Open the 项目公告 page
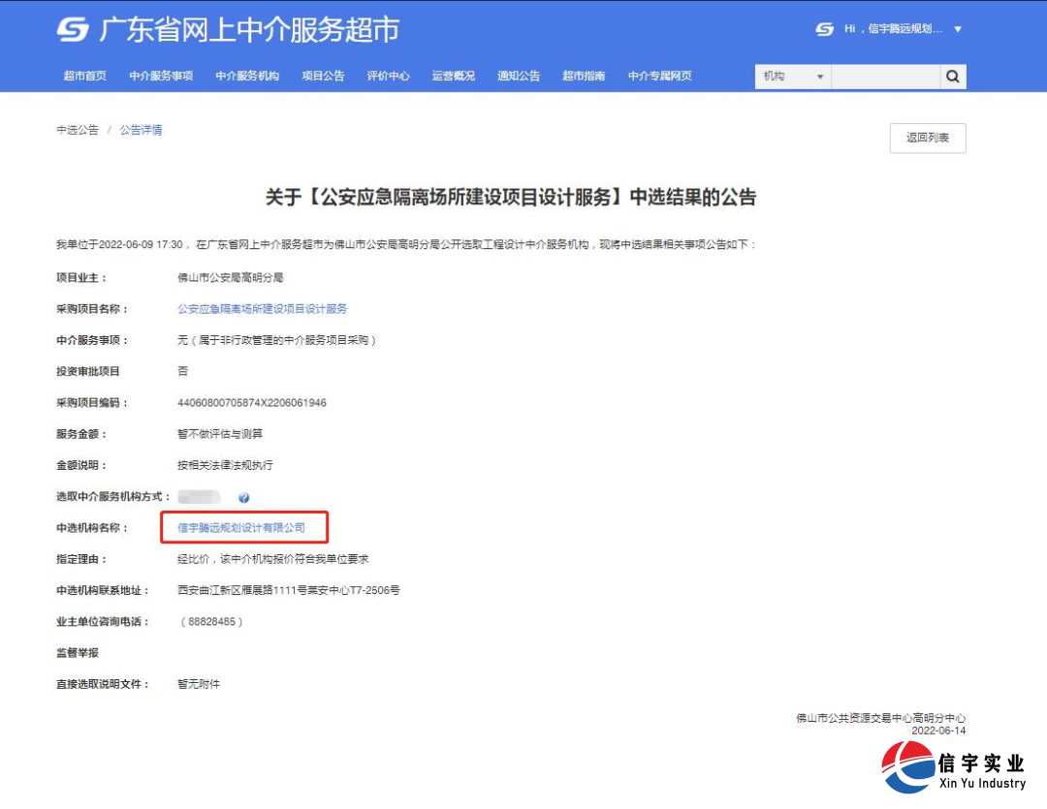1047x809 pixels. pyautogui.click(x=323, y=76)
